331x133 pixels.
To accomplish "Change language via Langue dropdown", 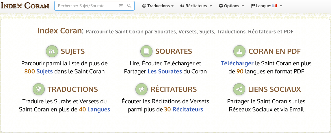I will (266, 6).
